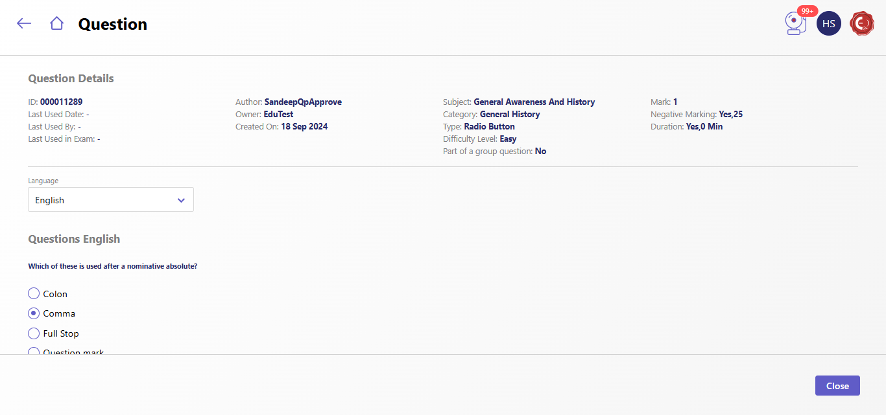The image size is (886, 415).
Task: Click the red seal logo icon
Action: (x=861, y=24)
